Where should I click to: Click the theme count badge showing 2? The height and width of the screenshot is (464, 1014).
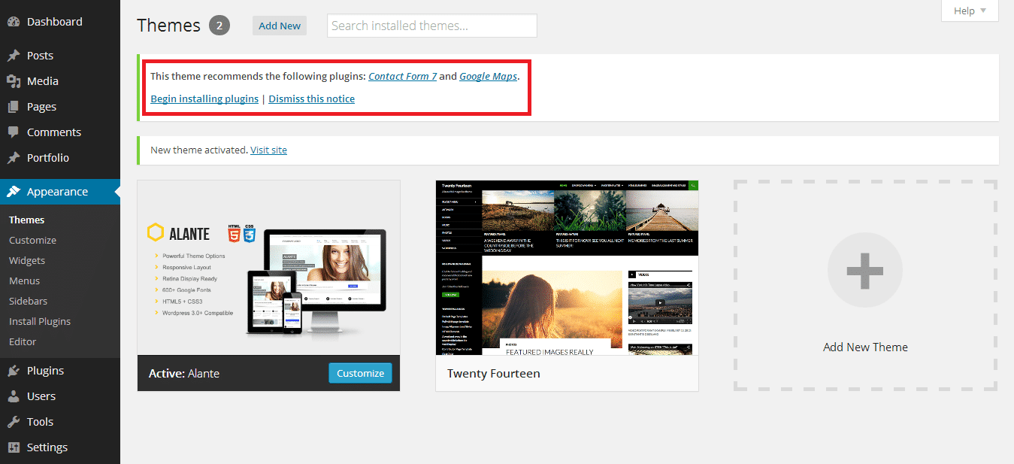point(219,26)
